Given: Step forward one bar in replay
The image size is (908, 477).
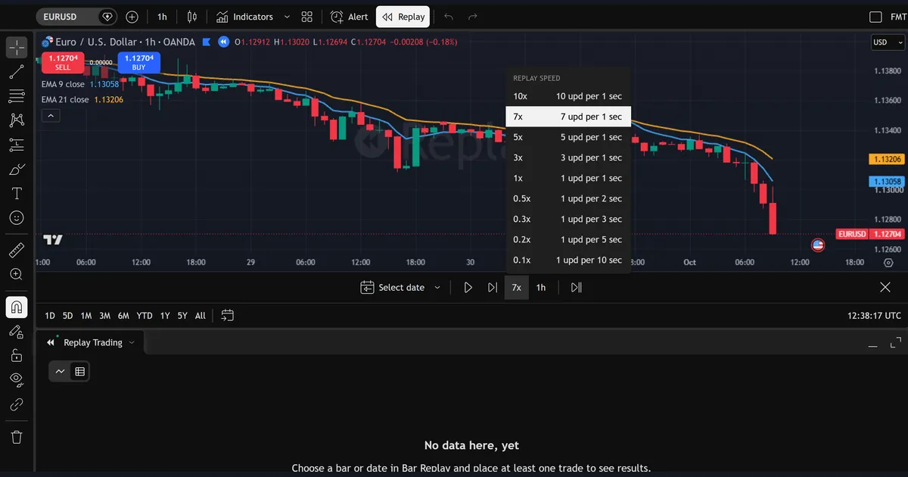Looking at the screenshot, I should pyautogui.click(x=493, y=288).
